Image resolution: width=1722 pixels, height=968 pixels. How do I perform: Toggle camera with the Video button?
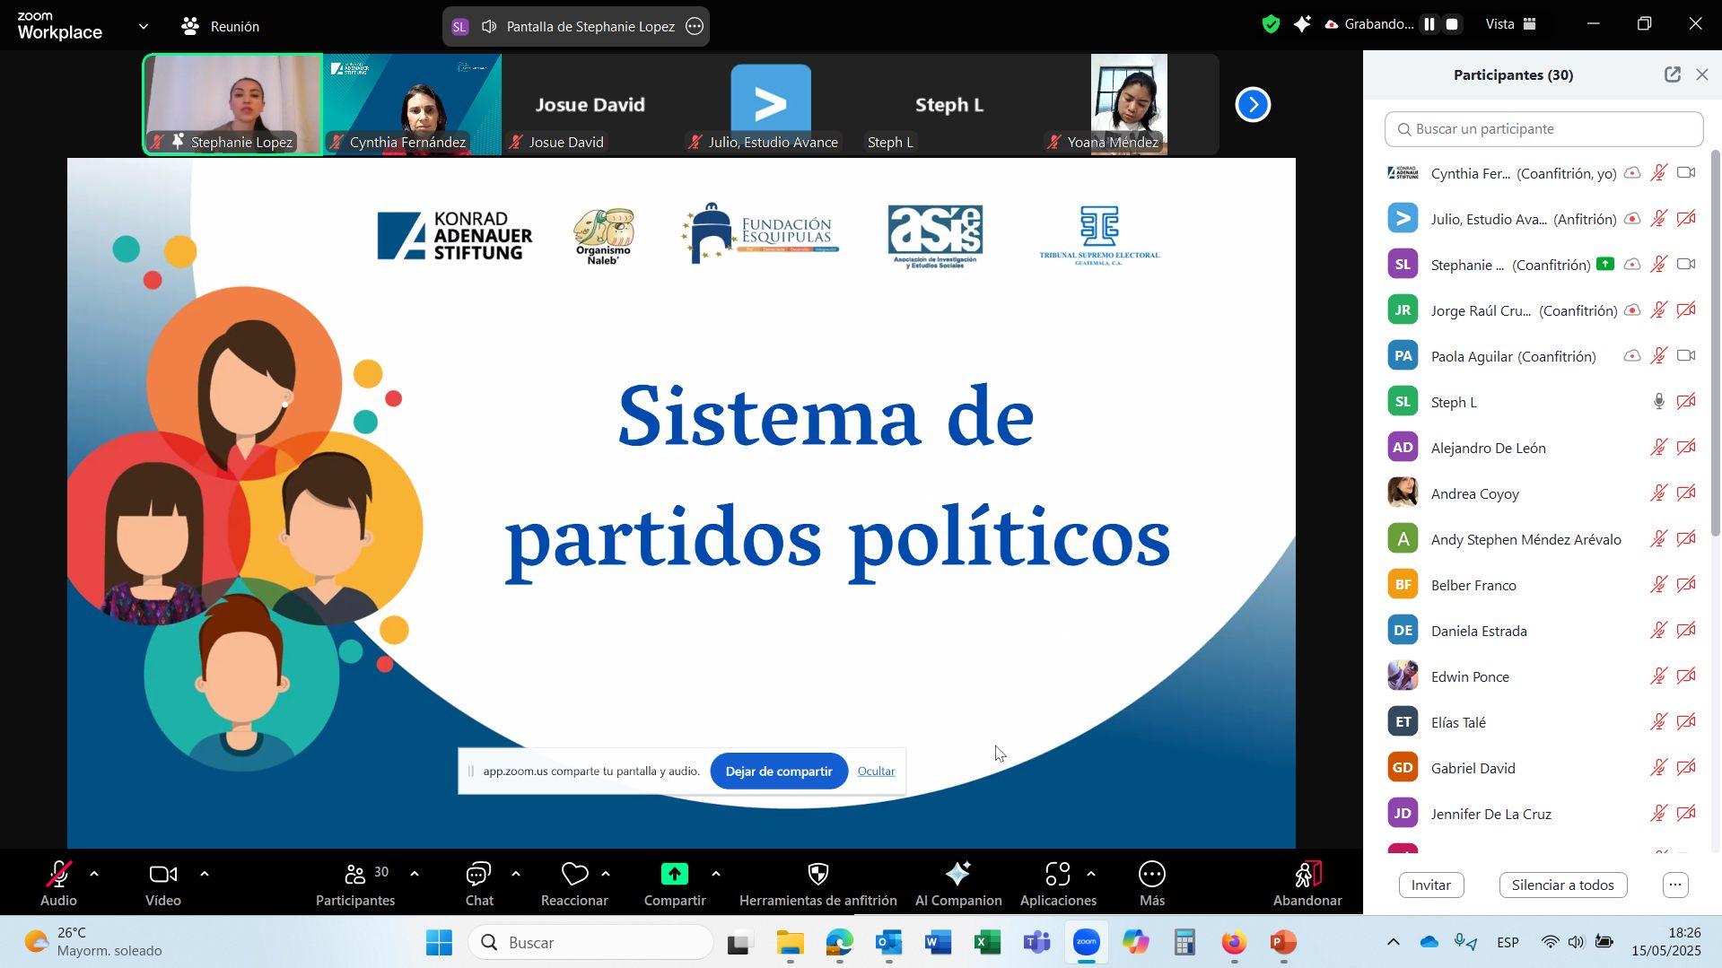[162, 876]
